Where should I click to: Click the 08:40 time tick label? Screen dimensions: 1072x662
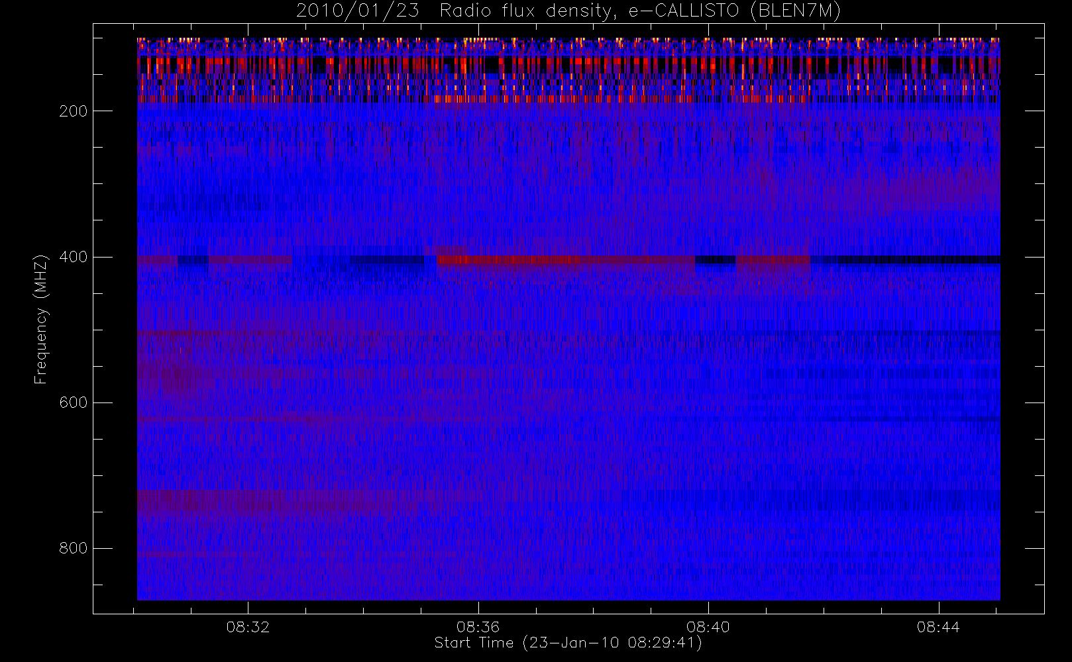[708, 627]
